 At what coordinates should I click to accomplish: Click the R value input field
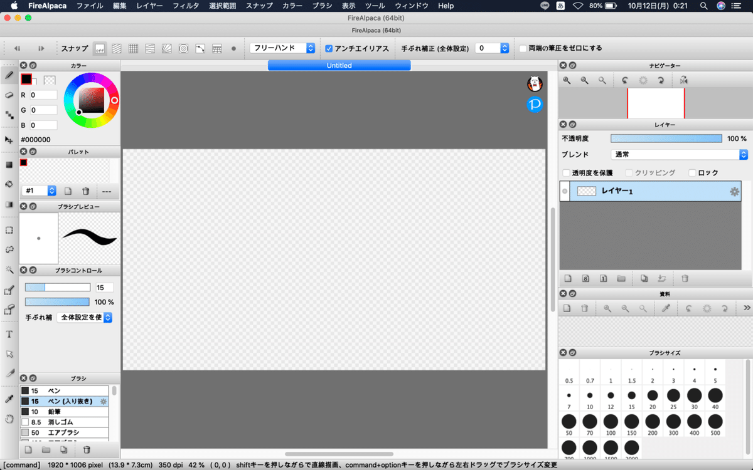click(43, 95)
